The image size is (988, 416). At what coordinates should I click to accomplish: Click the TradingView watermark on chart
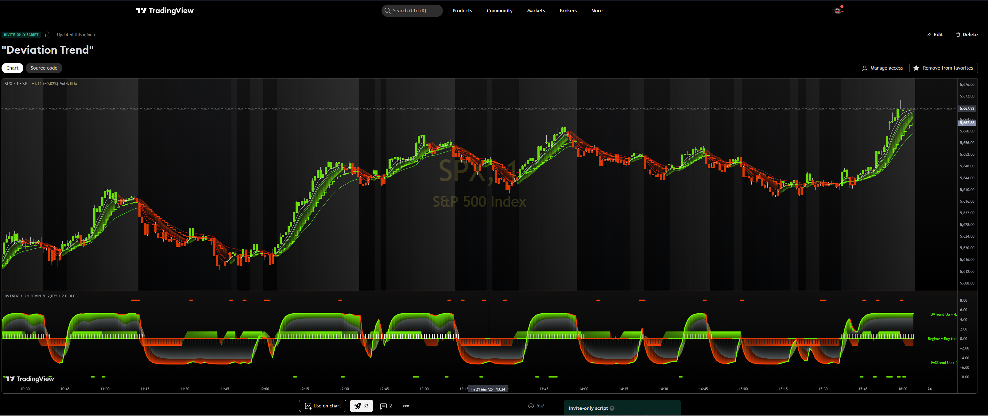tap(29, 379)
